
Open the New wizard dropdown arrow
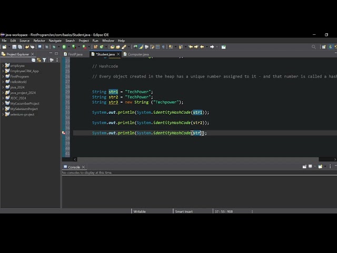click(x=9, y=47)
